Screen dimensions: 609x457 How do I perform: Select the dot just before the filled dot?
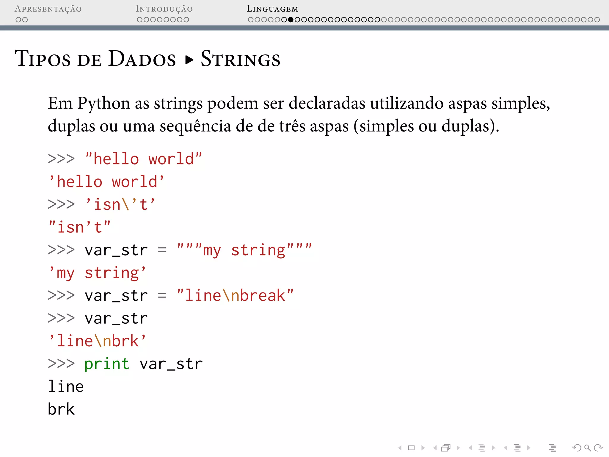click(284, 20)
